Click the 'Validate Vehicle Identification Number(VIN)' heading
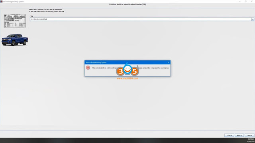 click(x=127, y=4)
